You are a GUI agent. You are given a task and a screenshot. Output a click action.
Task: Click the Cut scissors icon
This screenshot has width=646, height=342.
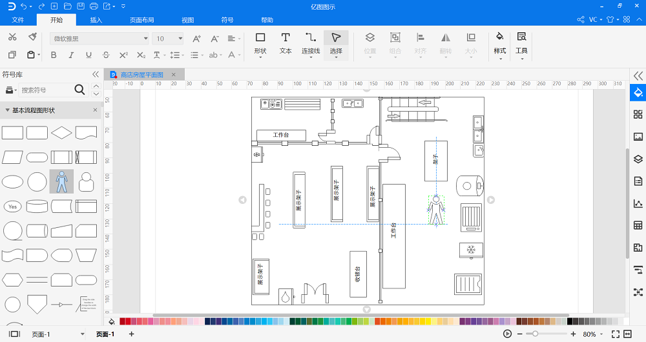13,37
